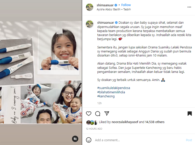Screen dimensions: 195x145
Task: Click the liker avatars cluster
Action: click(92, 123)
